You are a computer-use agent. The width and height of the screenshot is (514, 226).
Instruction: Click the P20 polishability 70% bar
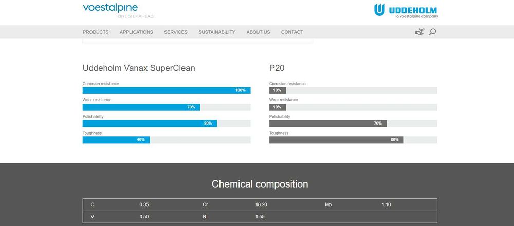click(328, 124)
